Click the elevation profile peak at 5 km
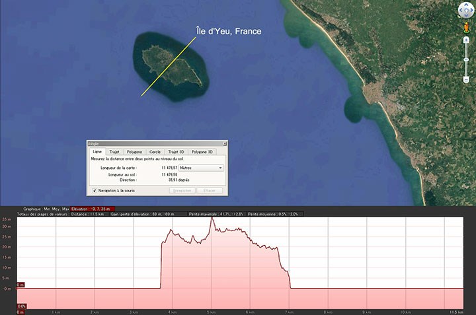 coord(212,218)
